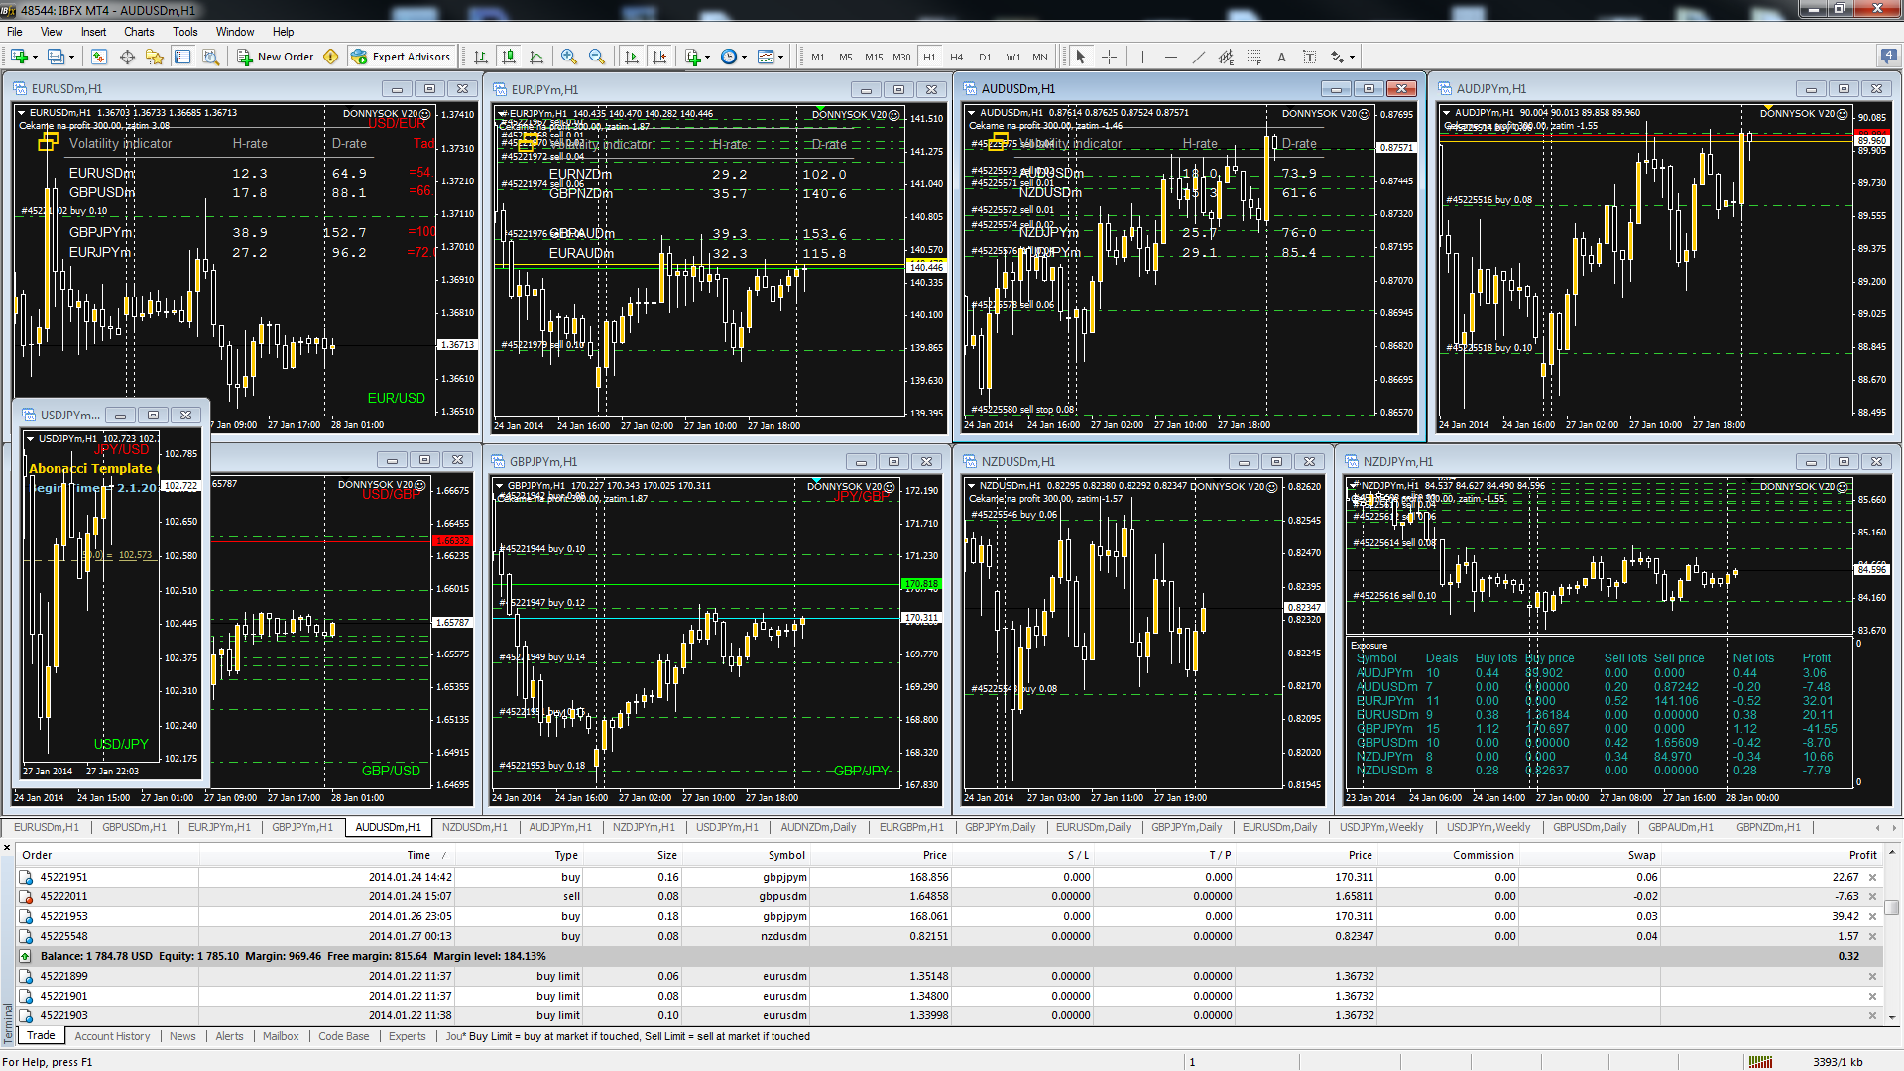Select the Fibonacci Retracement tool

(x=1254, y=57)
